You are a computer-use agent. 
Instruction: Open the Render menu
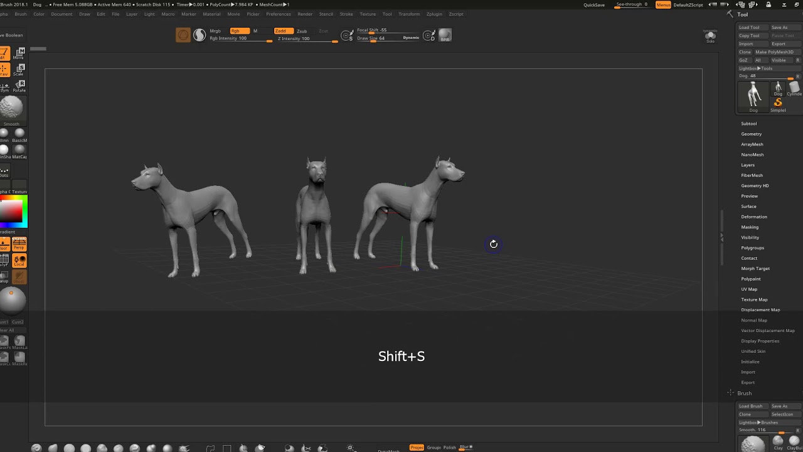click(305, 14)
